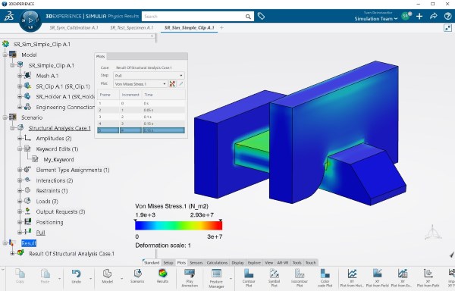Open the Feature Manager tool
Image resolution: width=455 pixels, height=291 pixels.
coord(216,274)
